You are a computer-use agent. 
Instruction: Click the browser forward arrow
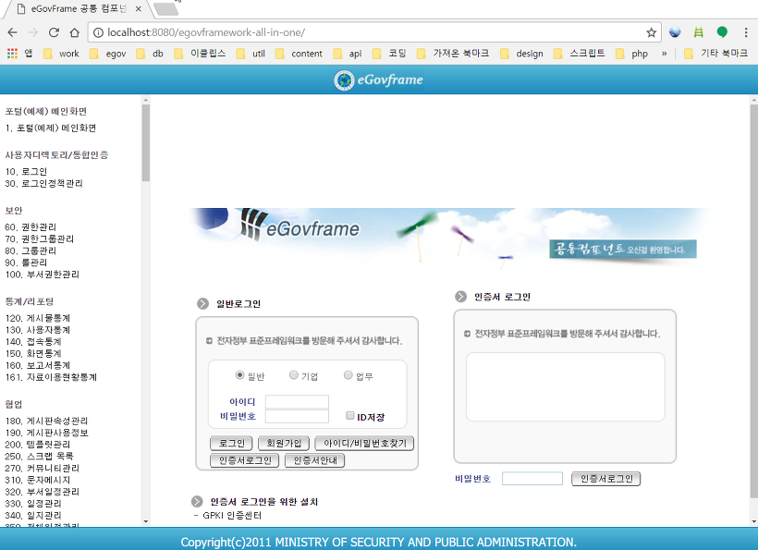33,32
